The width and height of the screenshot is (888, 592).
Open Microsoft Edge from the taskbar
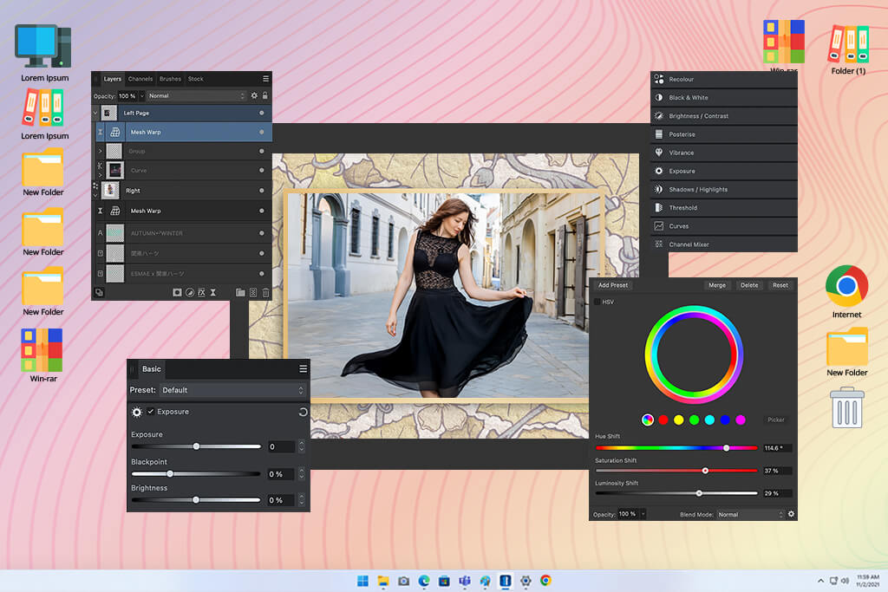click(x=423, y=581)
